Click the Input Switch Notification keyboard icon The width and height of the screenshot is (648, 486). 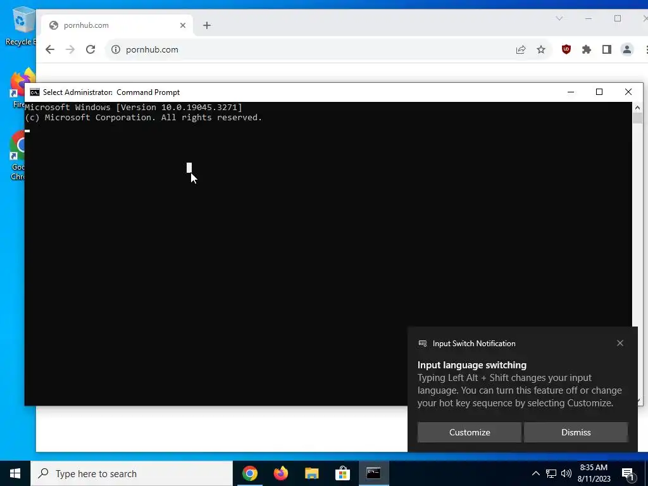point(422,344)
